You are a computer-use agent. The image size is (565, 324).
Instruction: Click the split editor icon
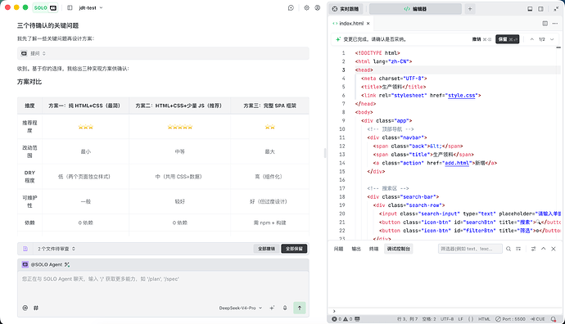[545, 24]
